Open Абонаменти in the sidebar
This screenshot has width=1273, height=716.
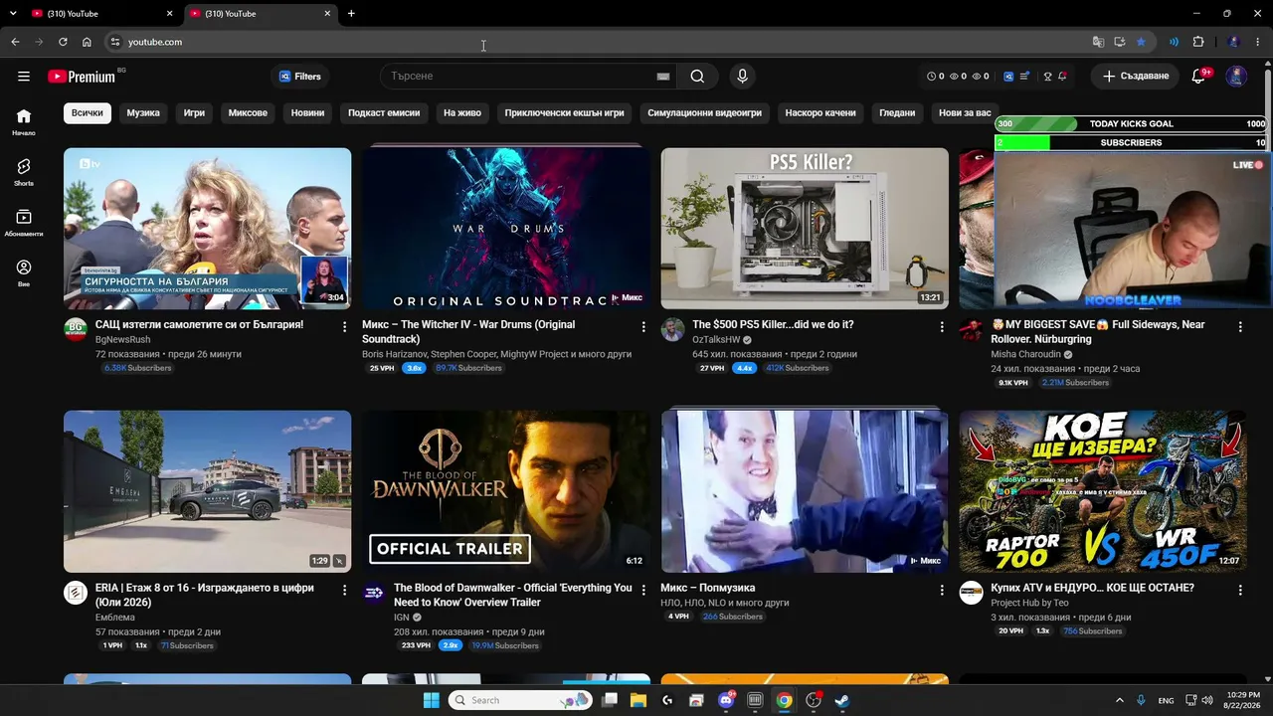[x=24, y=223]
